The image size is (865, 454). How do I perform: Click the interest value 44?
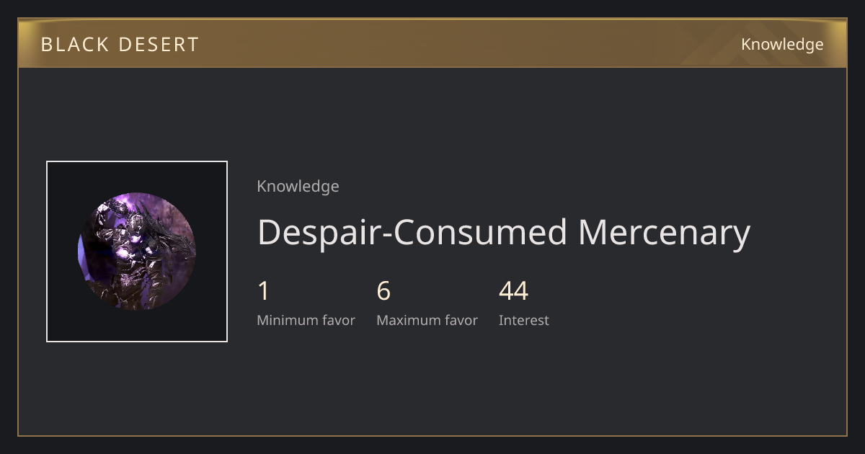pos(513,291)
